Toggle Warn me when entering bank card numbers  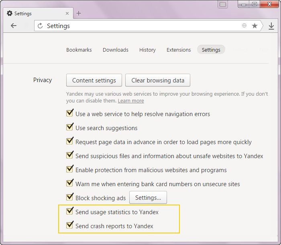click(69, 183)
